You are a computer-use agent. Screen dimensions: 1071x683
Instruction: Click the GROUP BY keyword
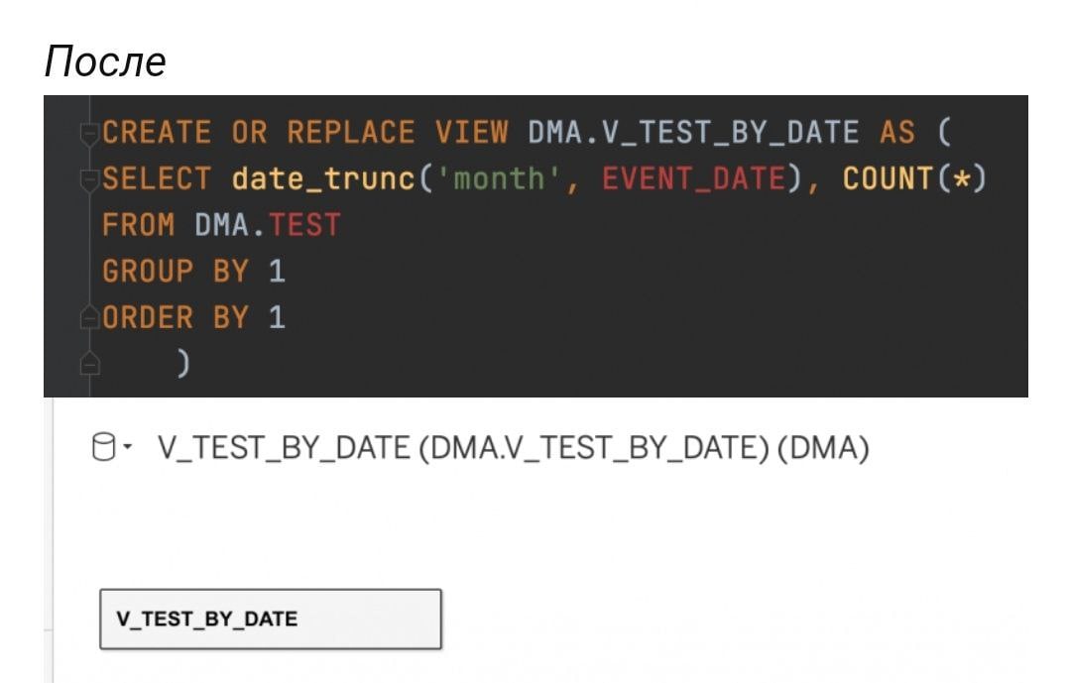coord(175,272)
